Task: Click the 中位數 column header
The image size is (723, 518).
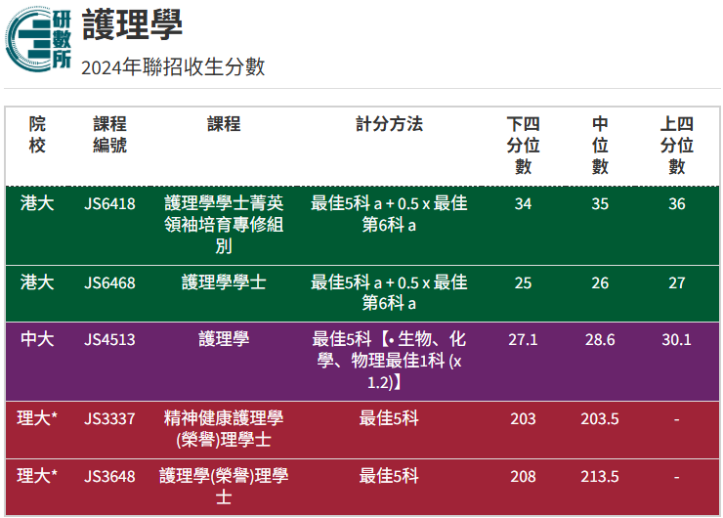Action: (x=600, y=146)
